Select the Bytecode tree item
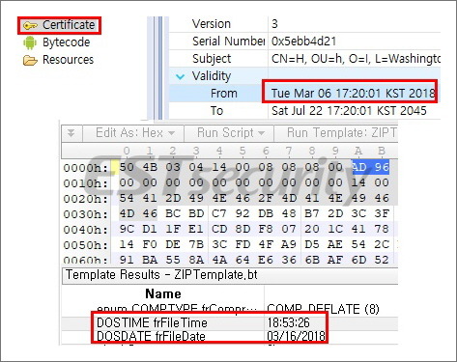The width and height of the screenshot is (457, 362). click(66, 42)
